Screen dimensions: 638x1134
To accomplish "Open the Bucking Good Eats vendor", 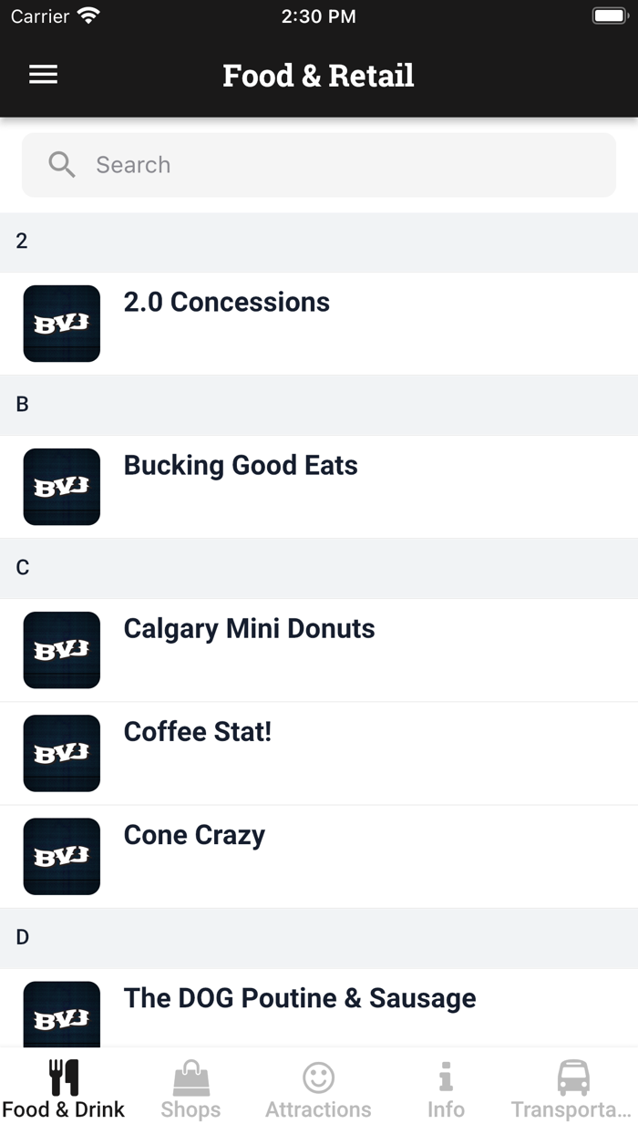I will point(319,486).
